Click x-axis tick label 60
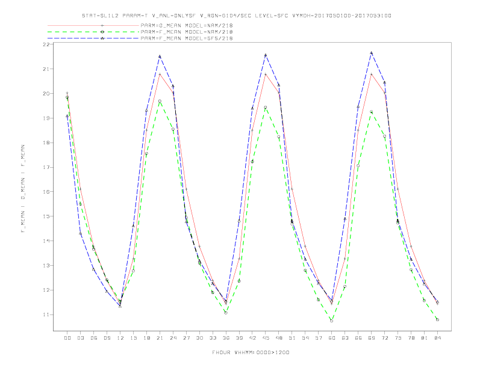This screenshot has height=368, width=477. pyautogui.click(x=332, y=338)
